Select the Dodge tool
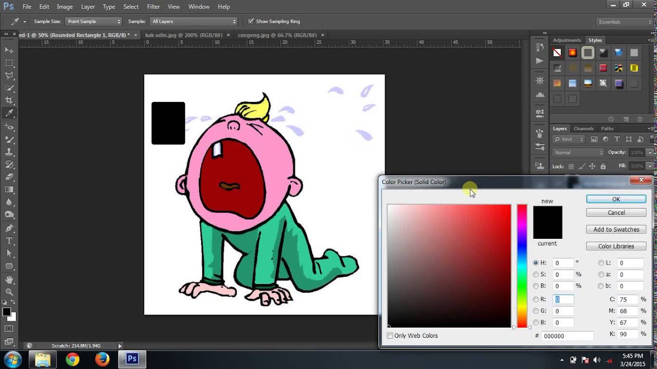This screenshot has height=369, width=657. [9, 215]
